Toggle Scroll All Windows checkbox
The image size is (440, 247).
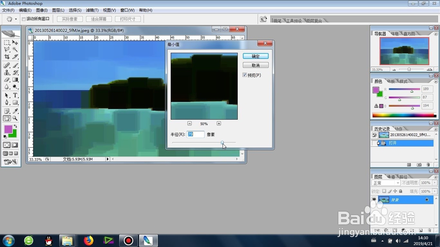click(x=24, y=19)
